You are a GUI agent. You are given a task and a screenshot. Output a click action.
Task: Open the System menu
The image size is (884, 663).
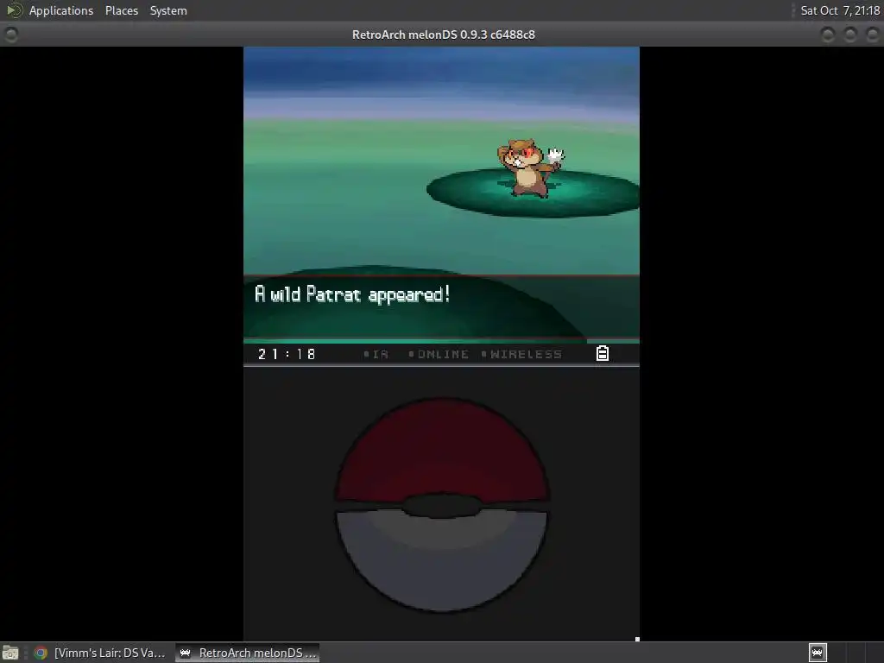168,10
